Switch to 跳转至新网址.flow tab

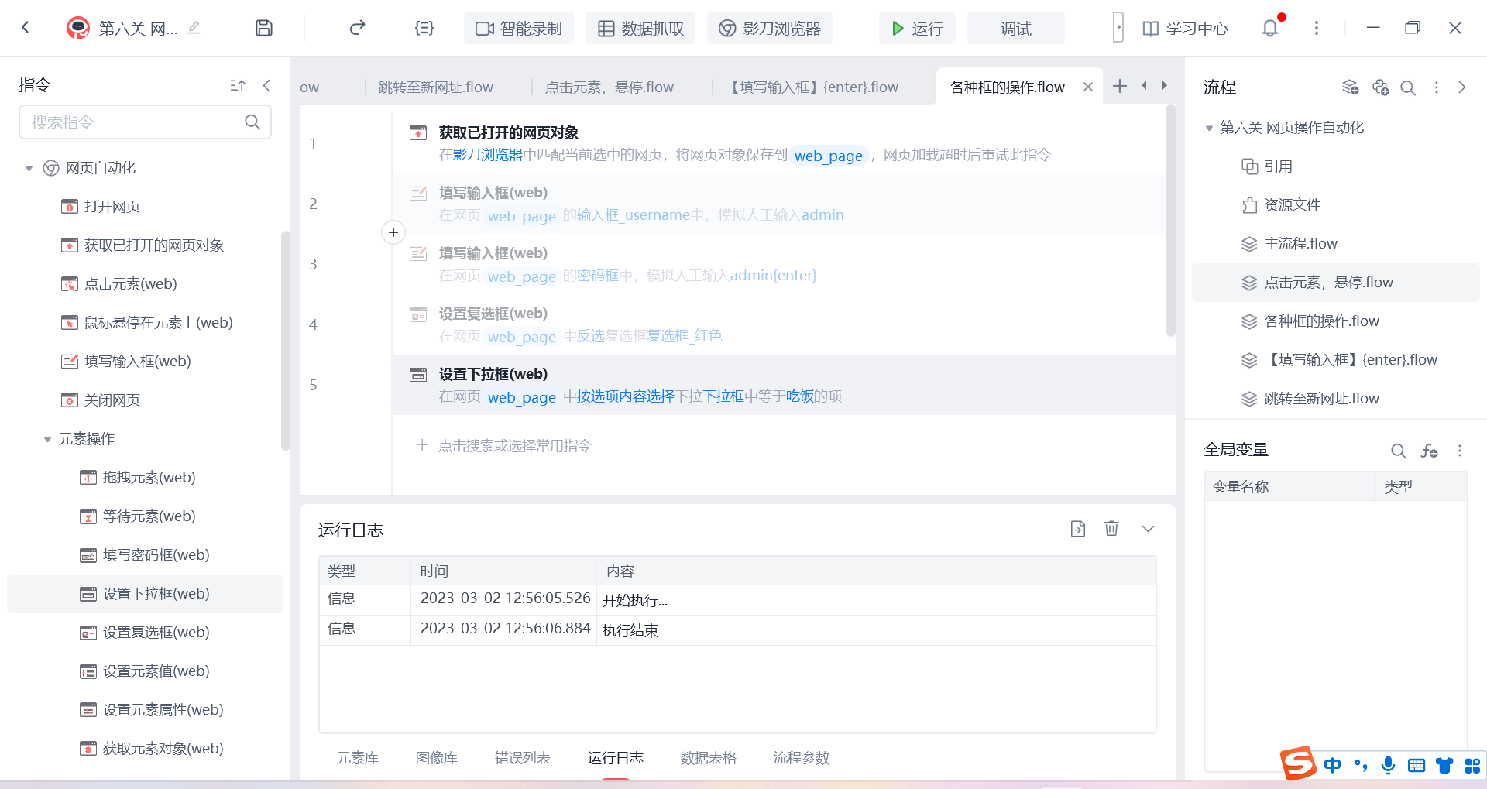pyautogui.click(x=436, y=87)
